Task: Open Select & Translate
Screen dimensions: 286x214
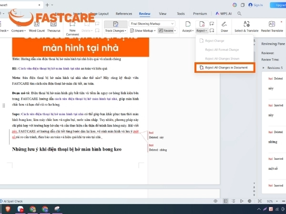Action: 246,27
